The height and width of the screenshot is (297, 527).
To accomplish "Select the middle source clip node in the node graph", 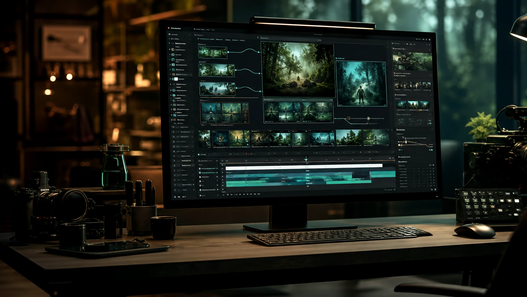I will coord(217,70).
